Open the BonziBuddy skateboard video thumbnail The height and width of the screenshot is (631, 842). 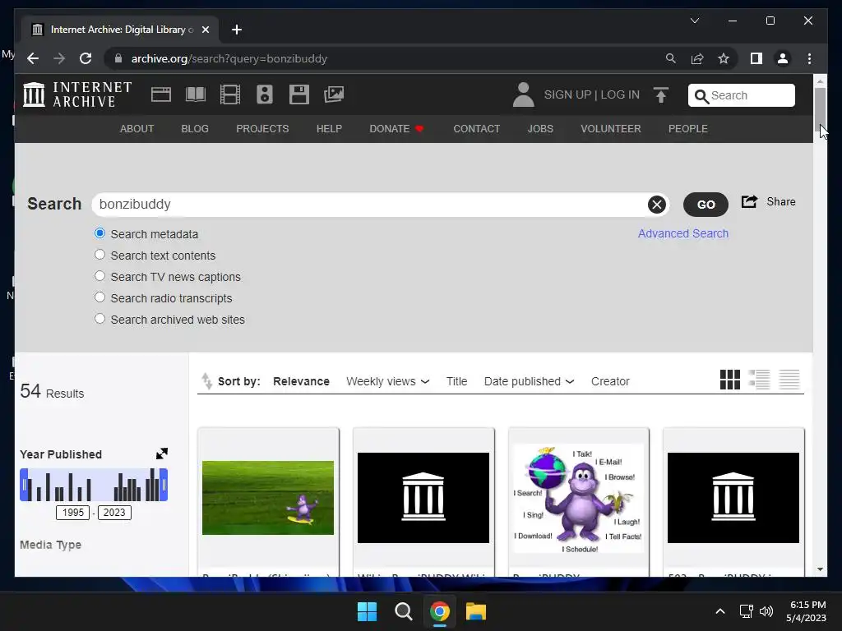268,497
